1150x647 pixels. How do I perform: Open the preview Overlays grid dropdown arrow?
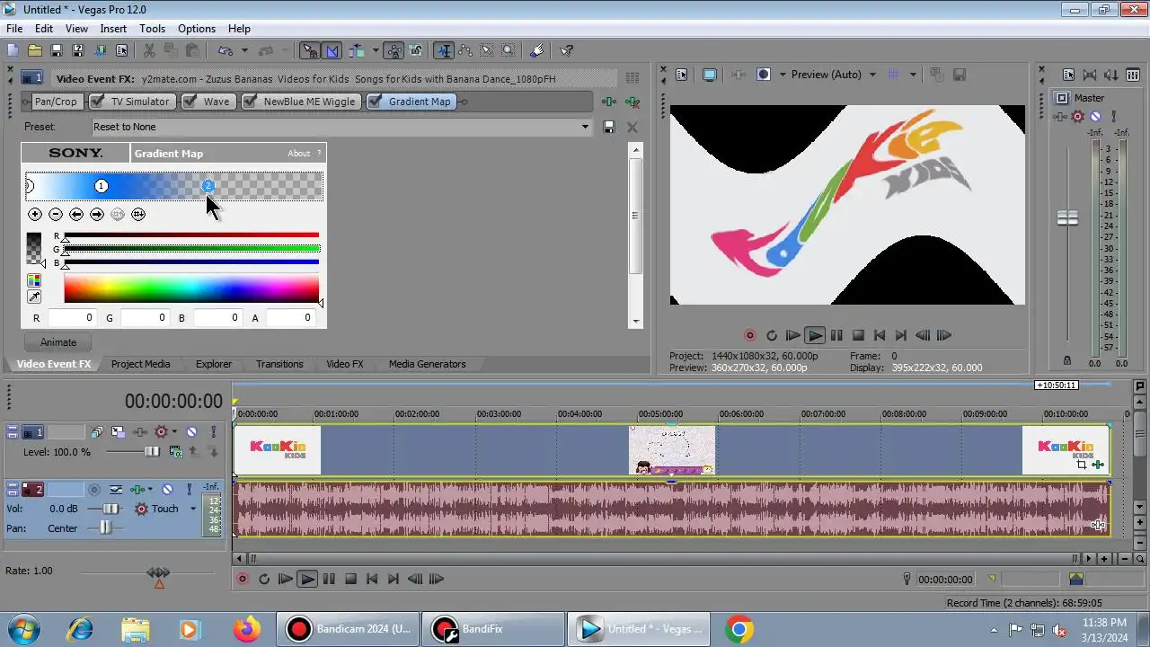913,75
